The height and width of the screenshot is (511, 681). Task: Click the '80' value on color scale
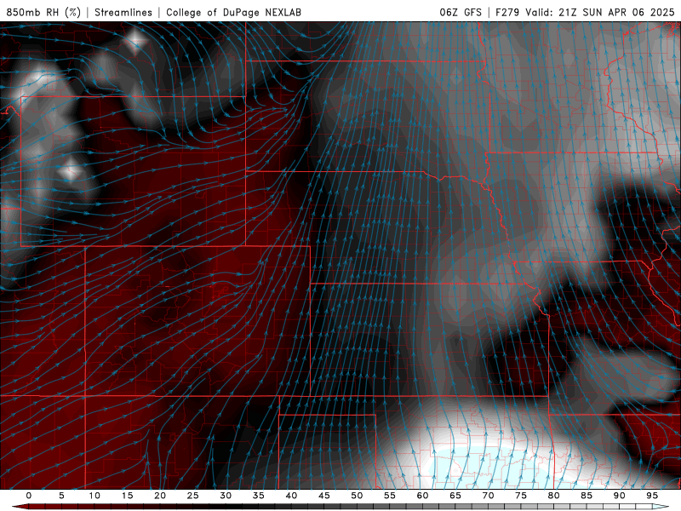(554, 496)
